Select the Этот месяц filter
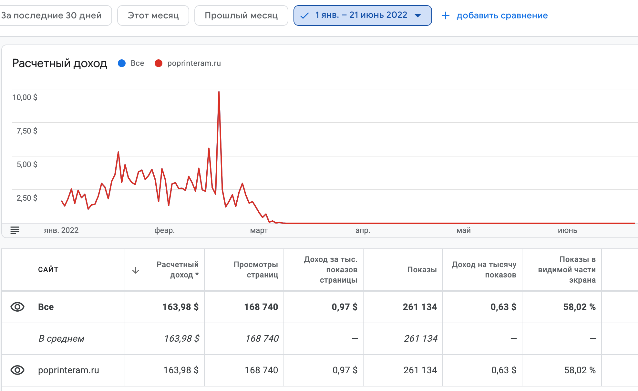The width and height of the screenshot is (638, 391). click(x=153, y=15)
